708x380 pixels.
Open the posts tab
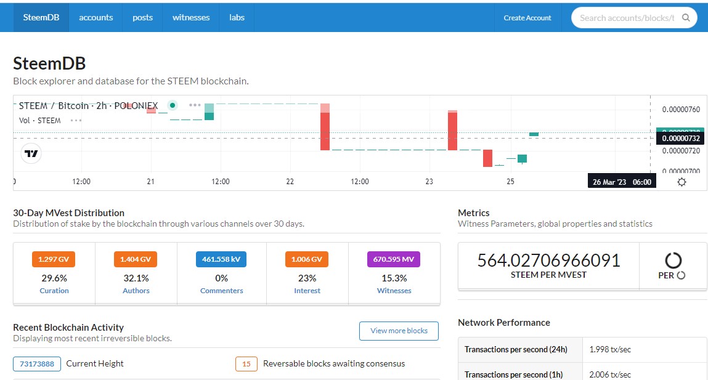143,17
